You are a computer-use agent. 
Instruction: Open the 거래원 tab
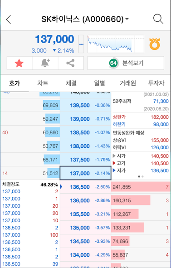point(128,83)
